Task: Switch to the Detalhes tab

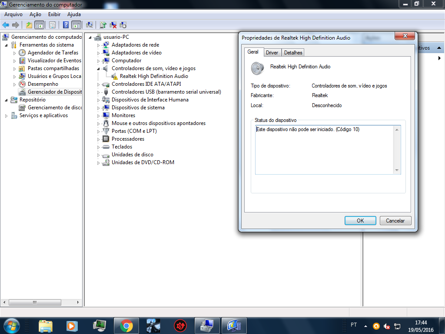Action: (293, 53)
